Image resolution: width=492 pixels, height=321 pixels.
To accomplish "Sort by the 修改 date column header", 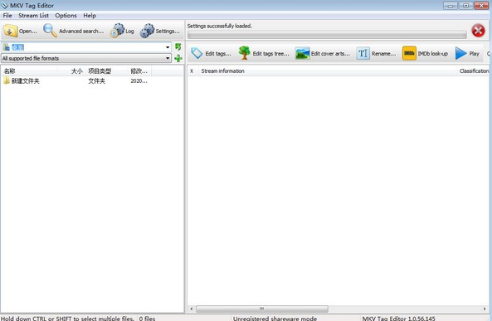I will 140,71.
